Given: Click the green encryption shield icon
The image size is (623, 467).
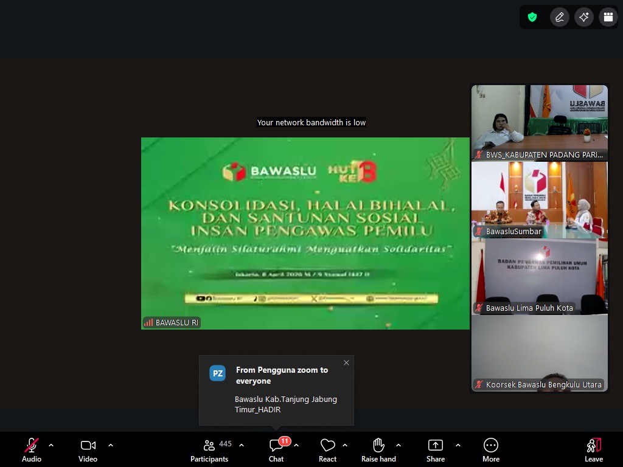Looking at the screenshot, I should (532, 17).
